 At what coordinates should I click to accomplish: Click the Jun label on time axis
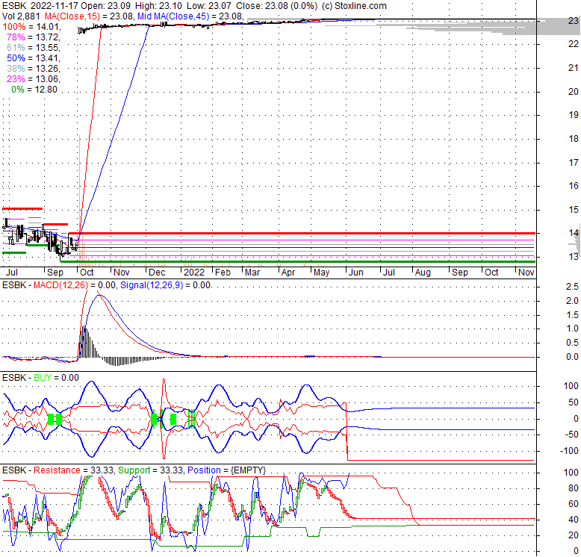pyautogui.click(x=355, y=273)
